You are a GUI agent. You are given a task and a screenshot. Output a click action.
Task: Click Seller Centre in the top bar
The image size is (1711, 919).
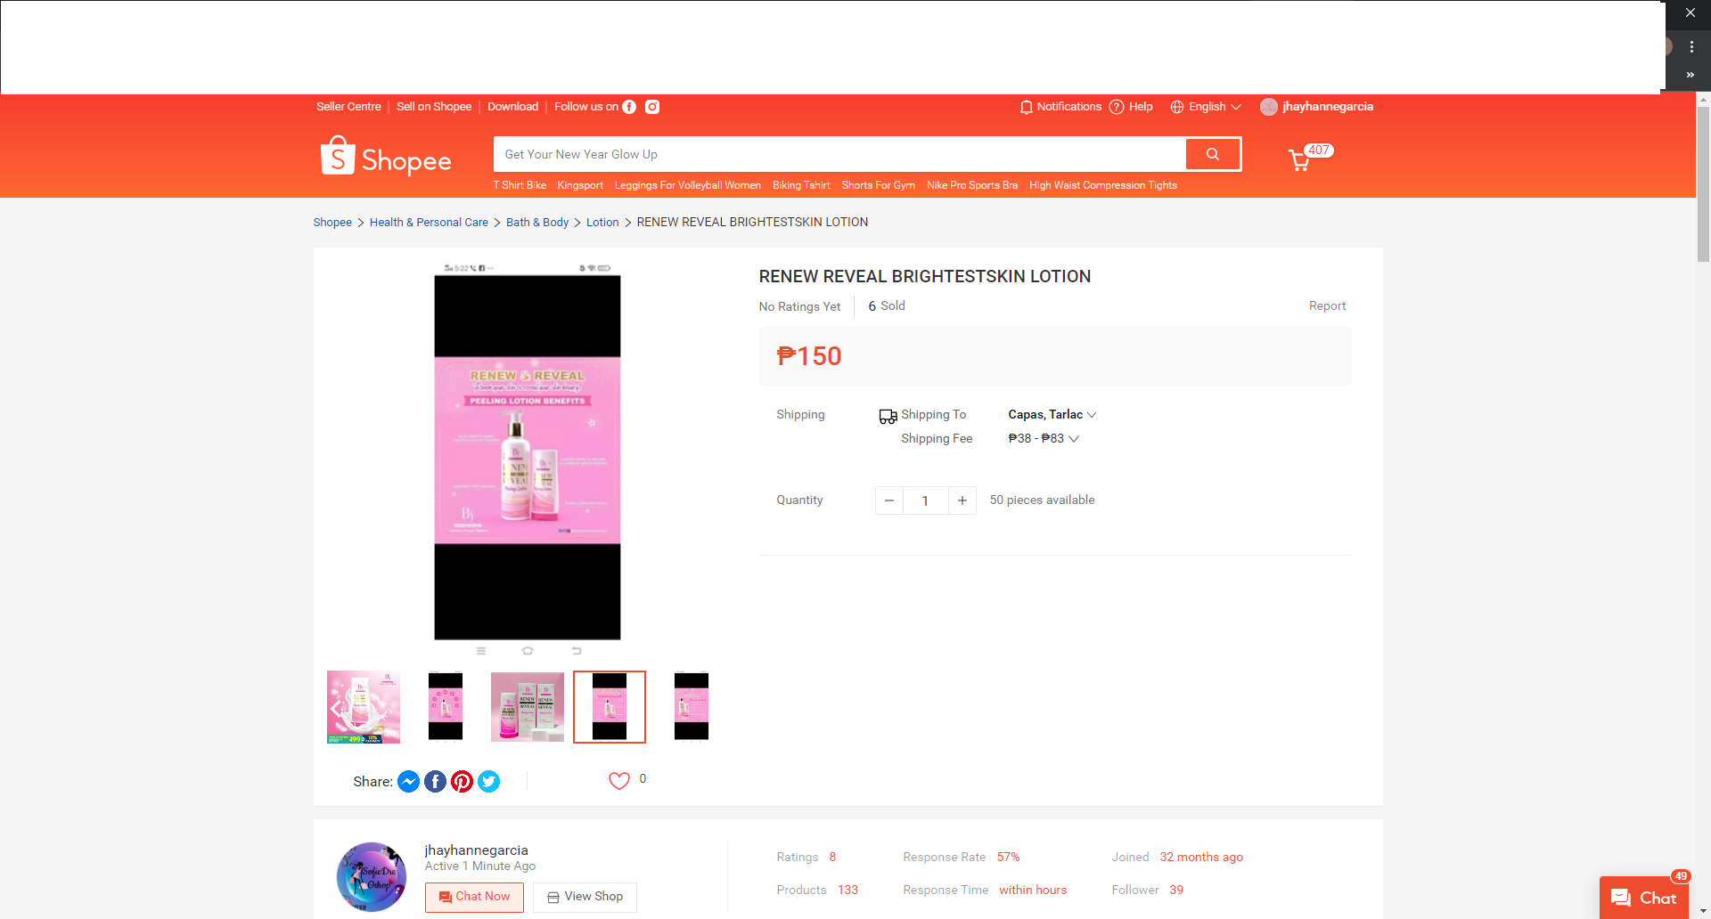click(348, 107)
